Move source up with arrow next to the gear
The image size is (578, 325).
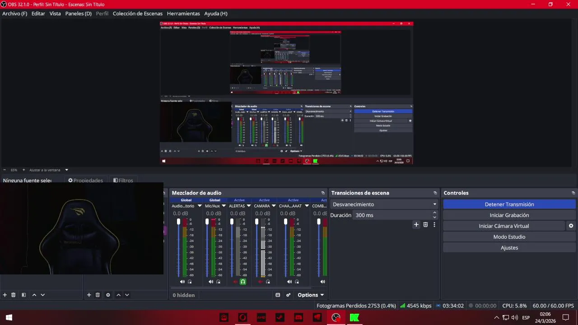(x=118, y=295)
